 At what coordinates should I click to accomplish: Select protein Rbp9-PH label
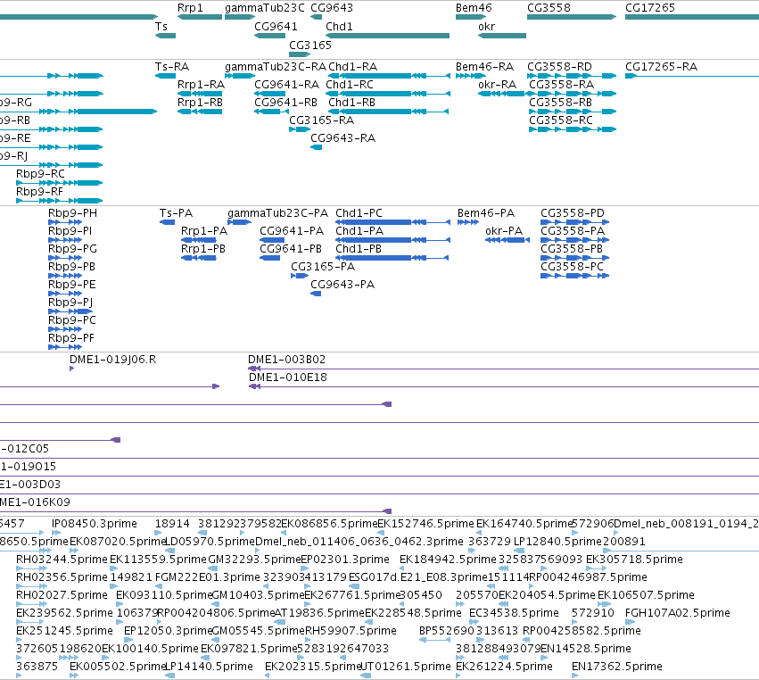pos(72,213)
